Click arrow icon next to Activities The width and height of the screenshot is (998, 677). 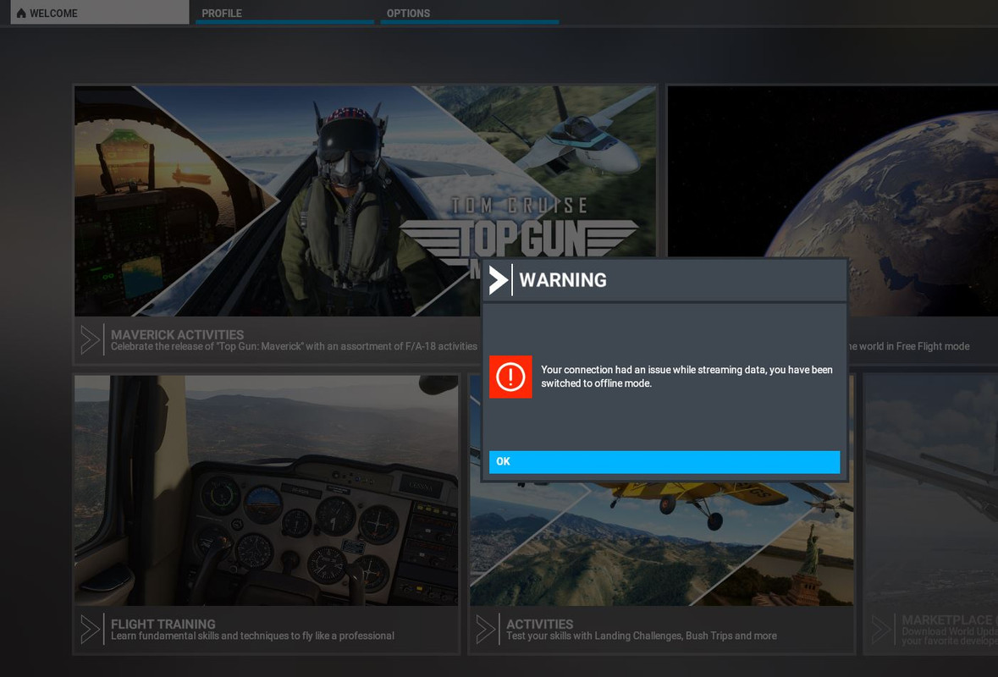click(486, 630)
